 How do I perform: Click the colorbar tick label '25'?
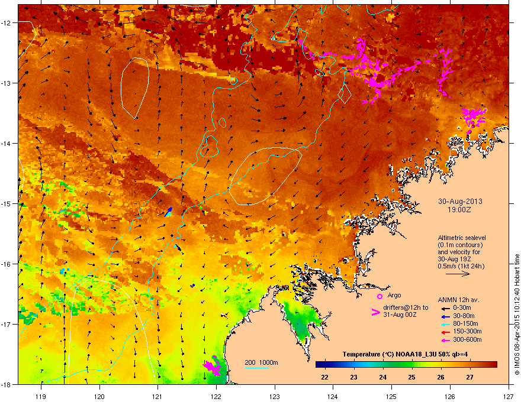coord(411,377)
